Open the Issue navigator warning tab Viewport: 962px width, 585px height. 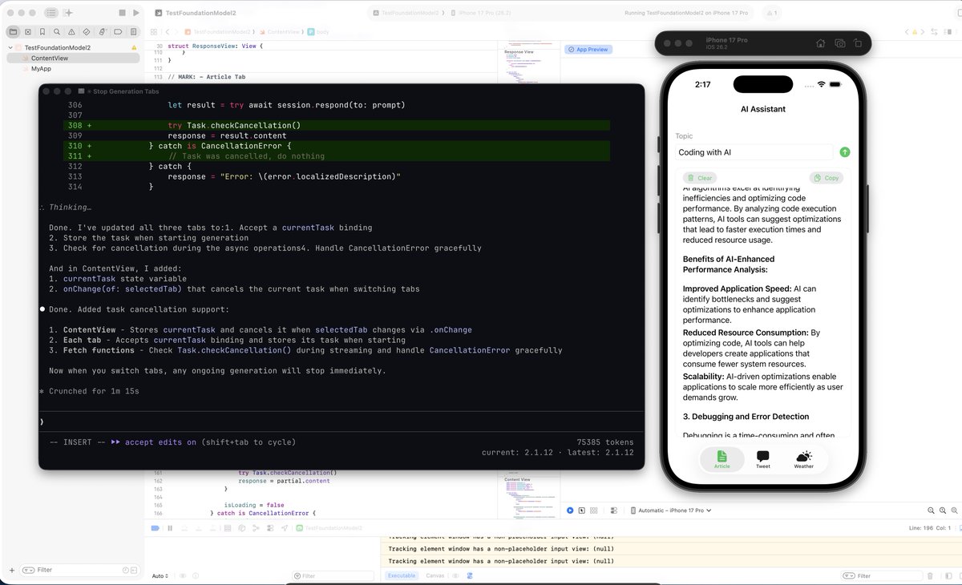click(72, 32)
